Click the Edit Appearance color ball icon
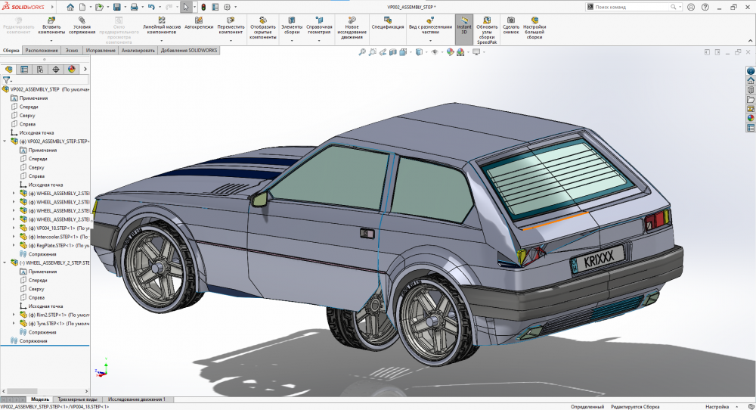This screenshot has height=410, width=756. pyautogui.click(x=451, y=52)
